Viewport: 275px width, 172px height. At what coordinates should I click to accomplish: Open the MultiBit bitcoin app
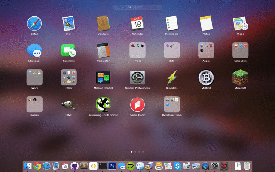[x=206, y=77]
